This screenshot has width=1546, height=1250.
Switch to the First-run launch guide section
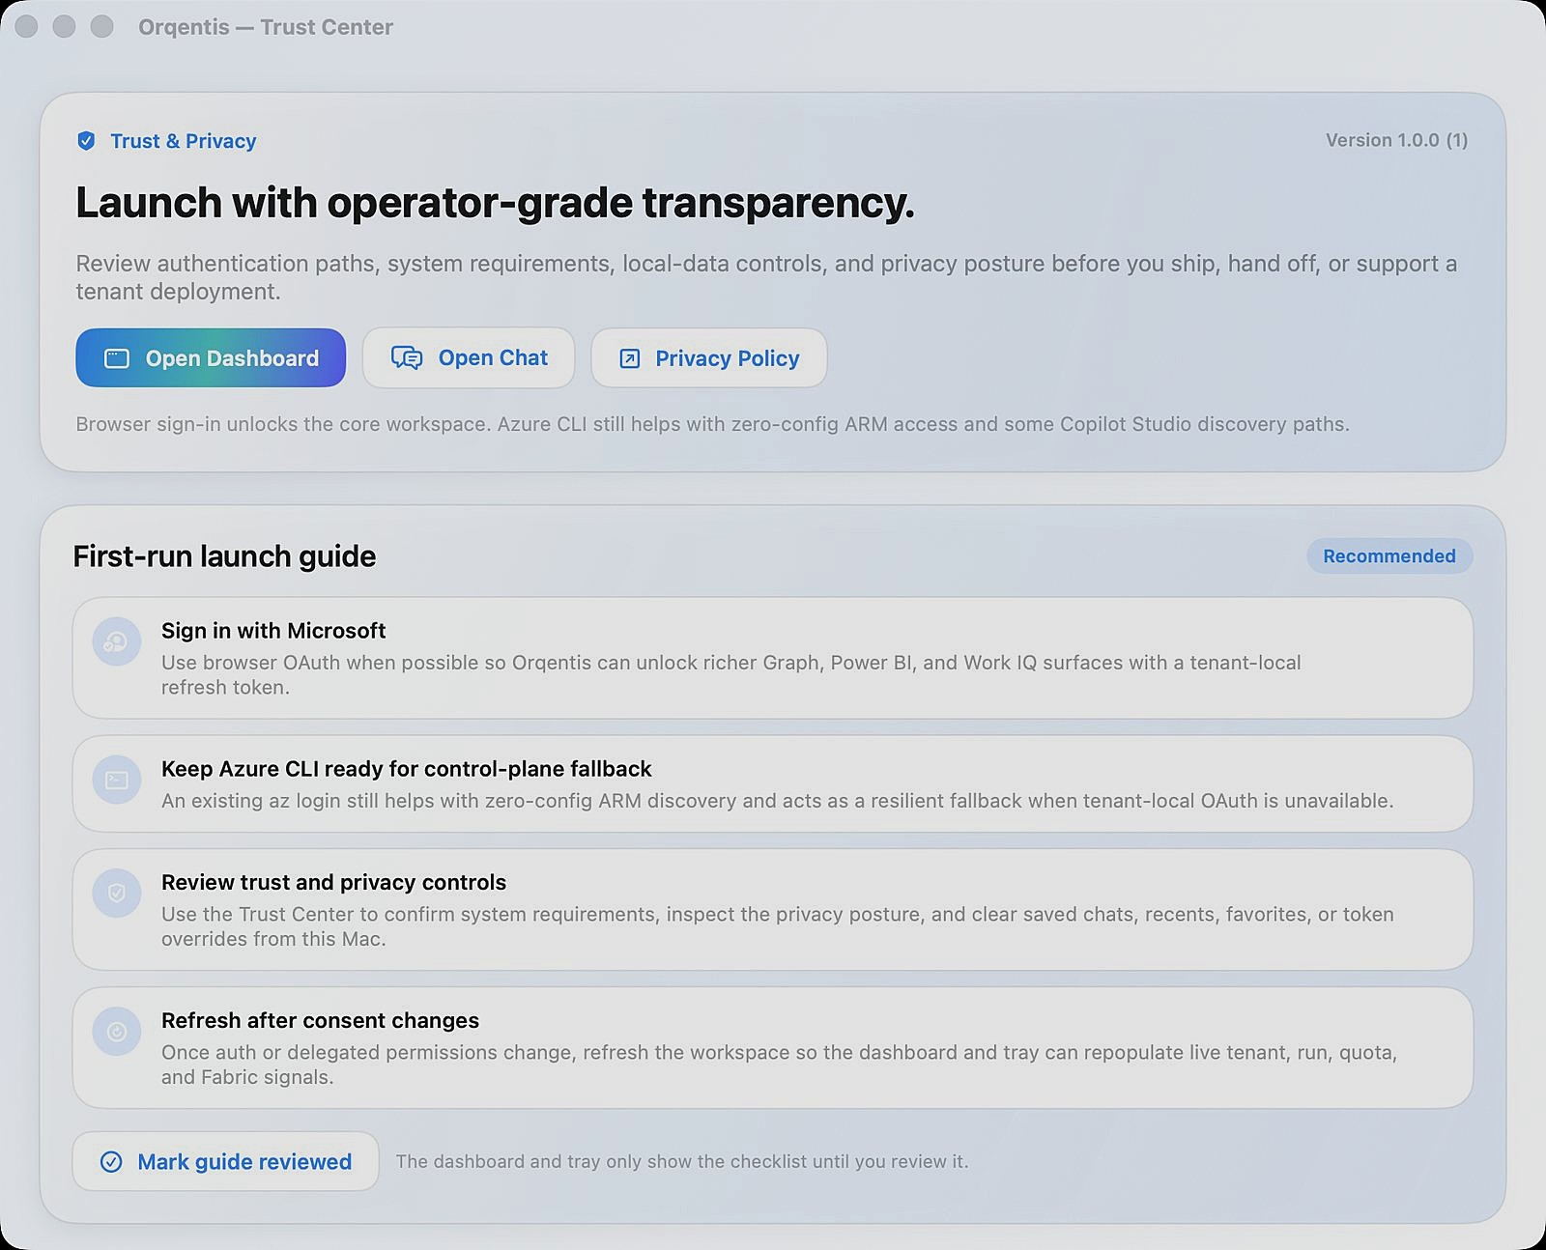[x=224, y=556]
